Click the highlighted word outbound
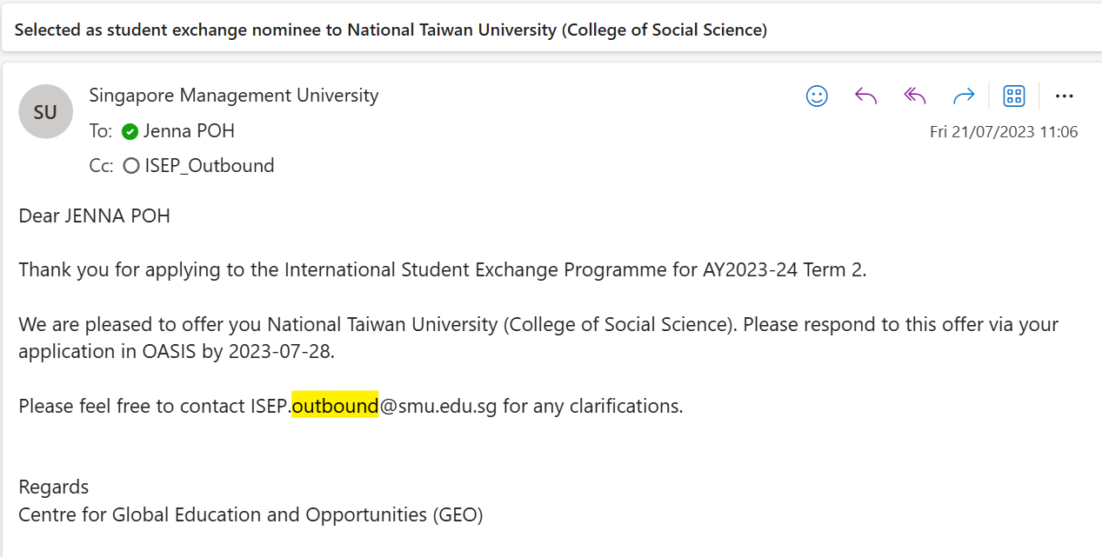Viewport: 1102px width, 557px height. coord(335,406)
